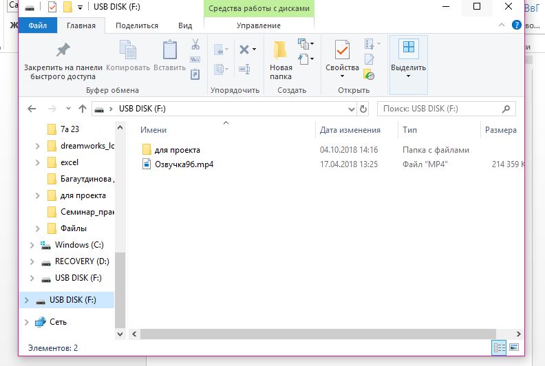Click the Rename icon in Упорядочить group
The height and width of the screenshot is (366, 545).
tap(244, 69)
